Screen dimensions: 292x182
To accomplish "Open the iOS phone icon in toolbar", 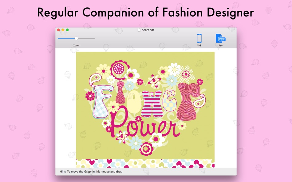I will click(199, 38).
